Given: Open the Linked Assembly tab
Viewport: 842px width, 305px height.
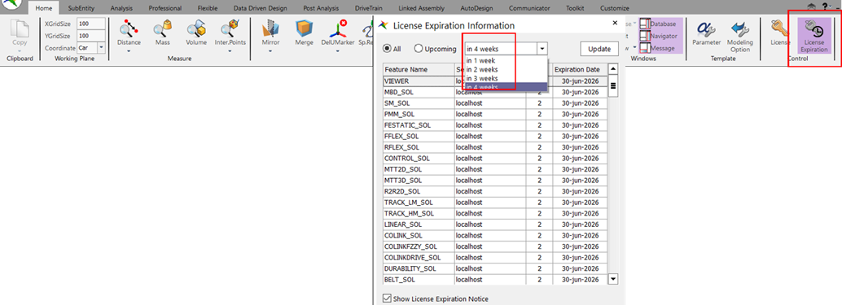Looking at the screenshot, I should [x=422, y=9].
